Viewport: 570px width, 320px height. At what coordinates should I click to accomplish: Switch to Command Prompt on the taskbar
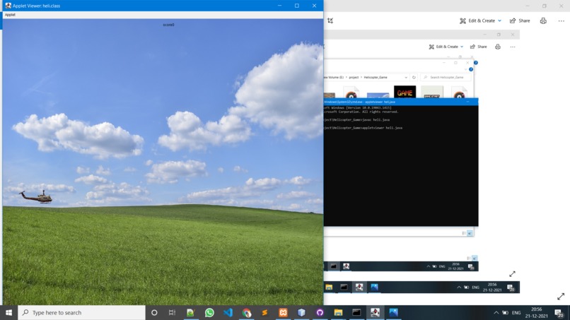[x=356, y=312]
